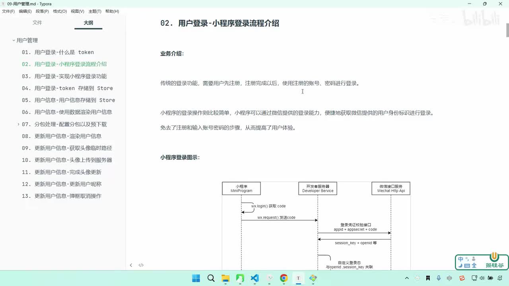
Task: Open the 编辑(E) menu
Action: 25,12
